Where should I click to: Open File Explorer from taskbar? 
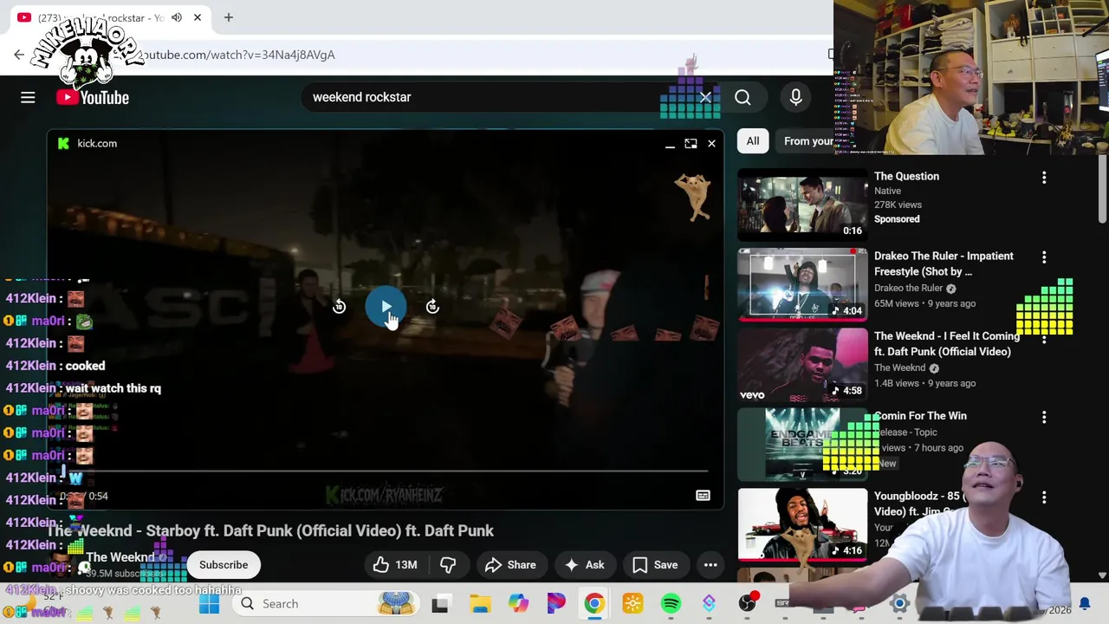480,604
